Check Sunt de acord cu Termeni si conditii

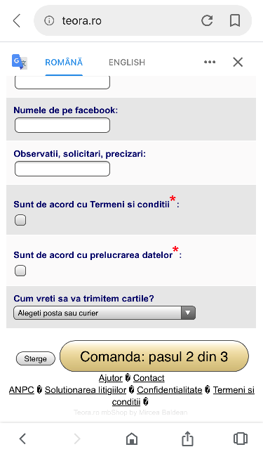pos(20,220)
